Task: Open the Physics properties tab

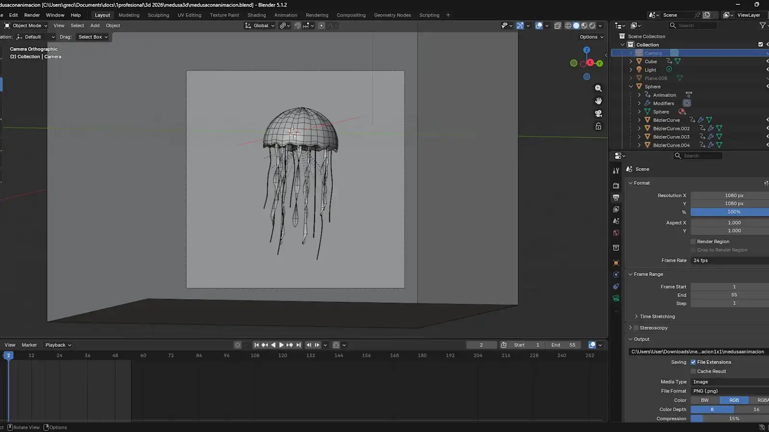Action: [x=616, y=275]
